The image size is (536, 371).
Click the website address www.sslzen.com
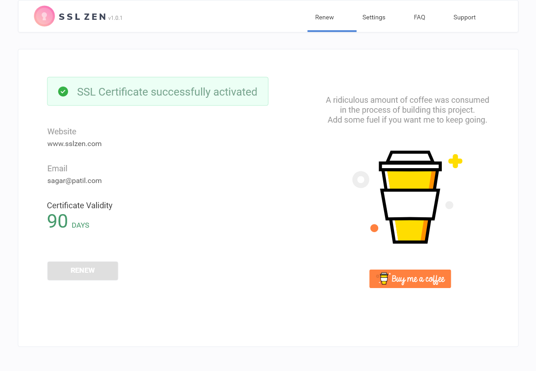(x=74, y=143)
